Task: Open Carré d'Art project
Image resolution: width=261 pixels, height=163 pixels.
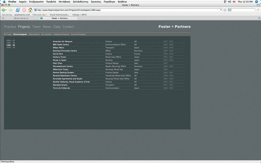Action: (x=58, y=54)
